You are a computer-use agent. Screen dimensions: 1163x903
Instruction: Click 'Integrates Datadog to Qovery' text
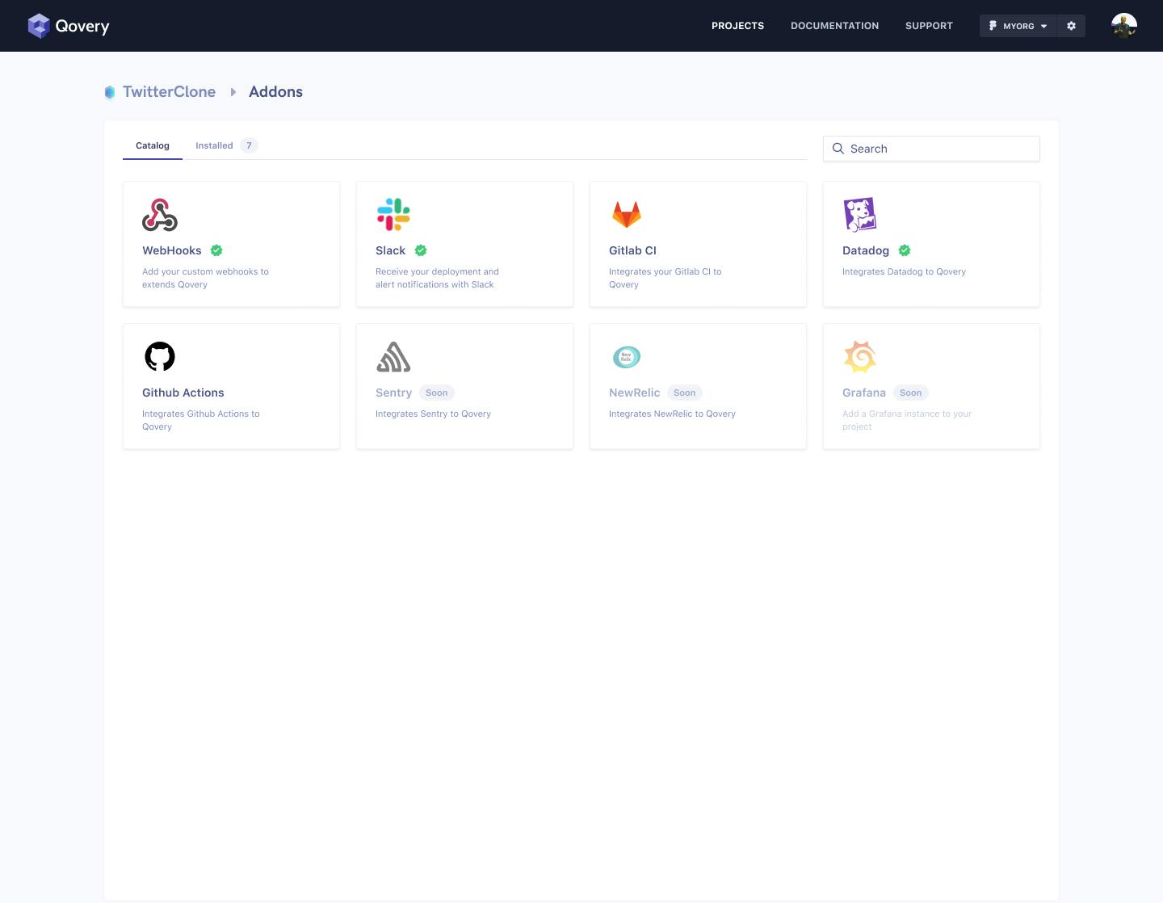tap(904, 271)
